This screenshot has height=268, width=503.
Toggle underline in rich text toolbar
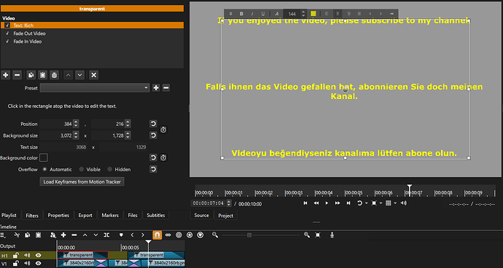pyautogui.click(x=263, y=14)
